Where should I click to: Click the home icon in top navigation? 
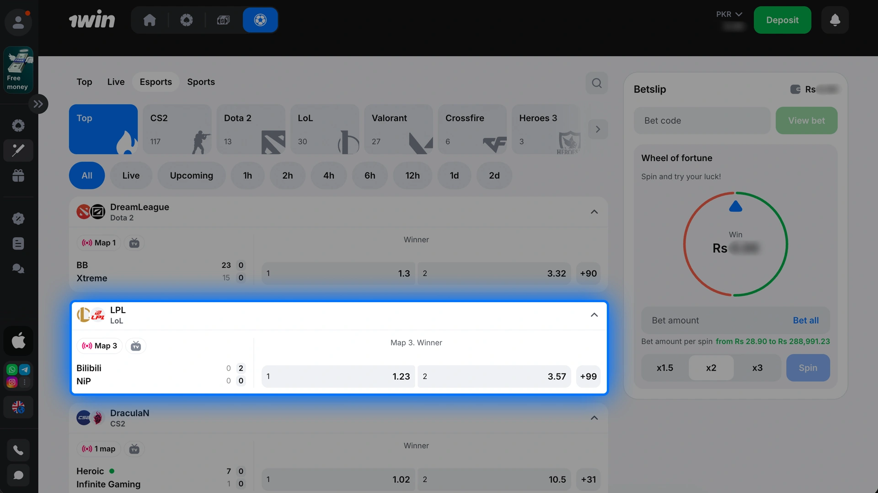[150, 20]
